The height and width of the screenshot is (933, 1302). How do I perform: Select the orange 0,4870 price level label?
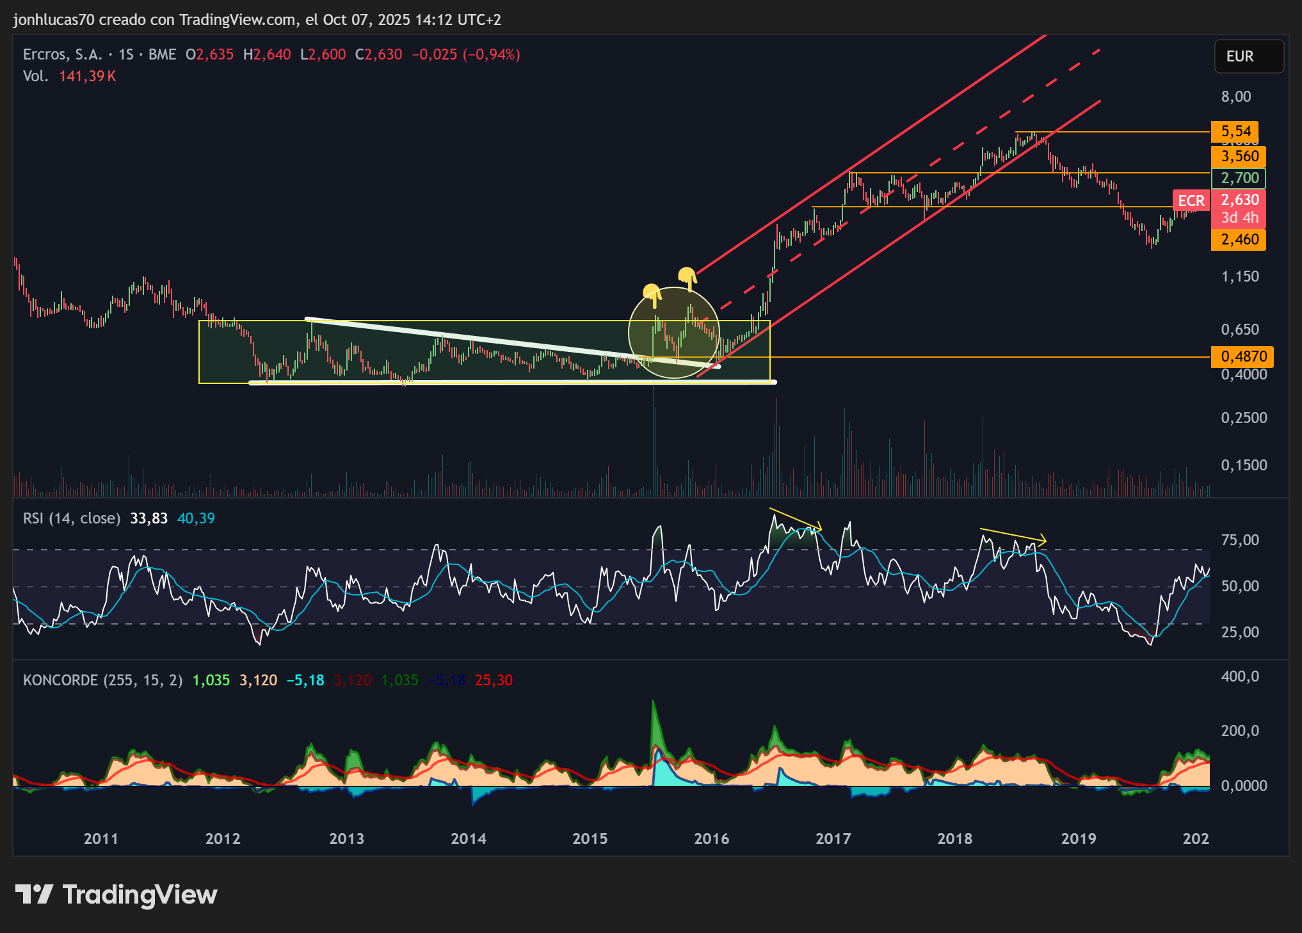click(x=1242, y=356)
